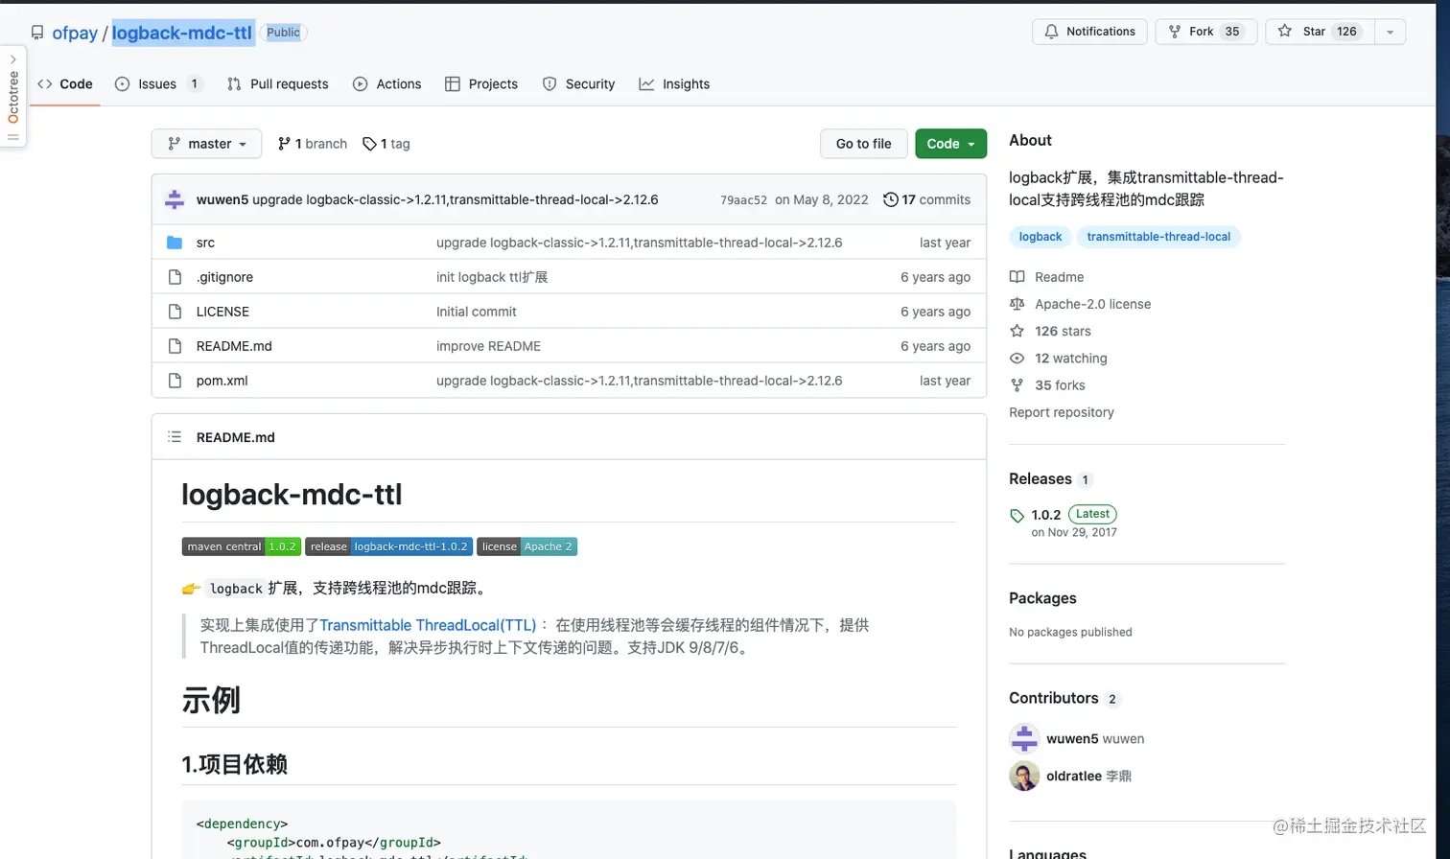The image size is (1450, 859).
Task: Click the tag icon beside 1.0.2 release
Action: tap(1017, 516)
